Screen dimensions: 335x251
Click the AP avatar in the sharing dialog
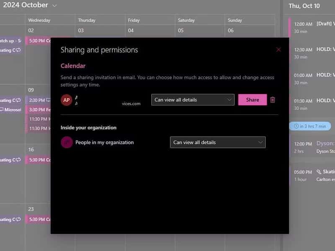(x=67, y=100)
